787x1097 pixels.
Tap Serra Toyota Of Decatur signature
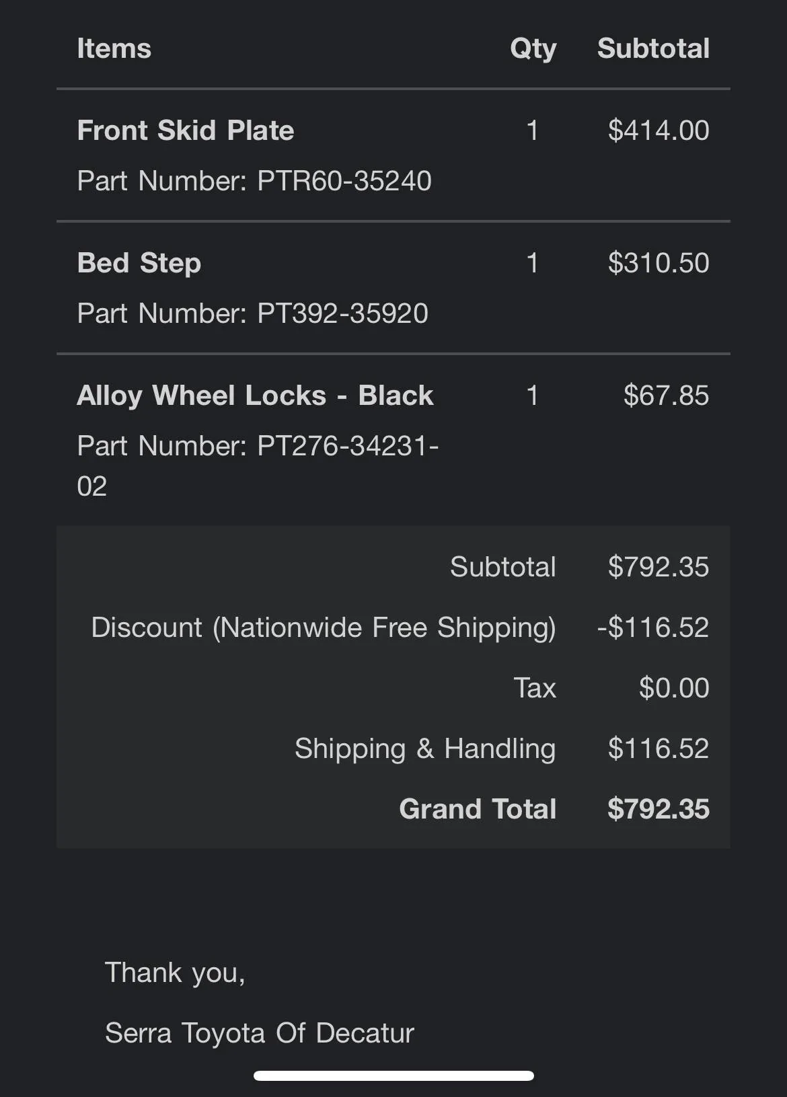click(259, 1033)
